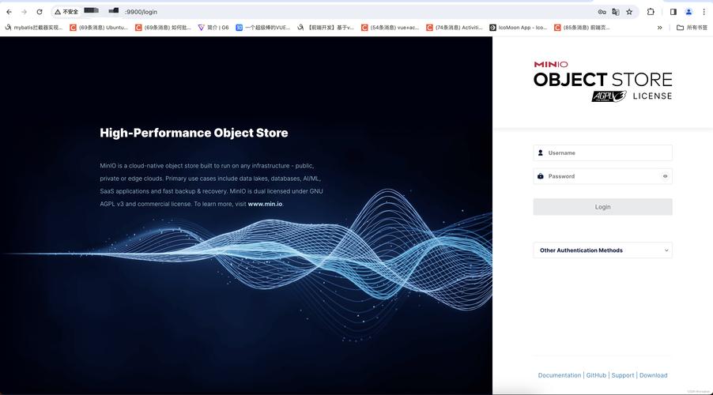Viewport: 713px width, 395px height.
Task: Open the Activiti bookmark
Action: 455,28
